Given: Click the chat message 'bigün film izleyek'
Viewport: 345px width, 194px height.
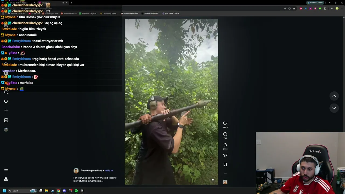Looking at the screenshot, I should point(33,29).
